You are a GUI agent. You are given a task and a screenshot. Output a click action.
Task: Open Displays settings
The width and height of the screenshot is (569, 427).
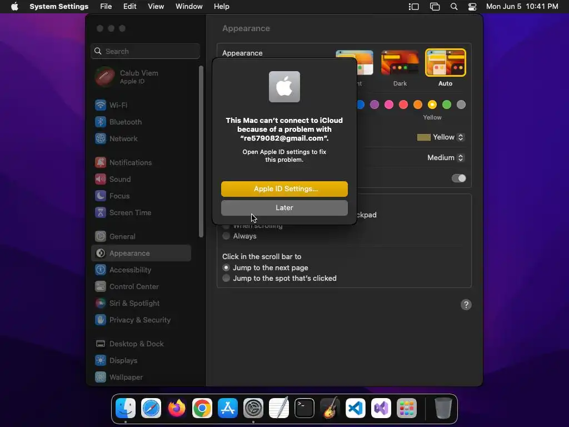click(141, 361)
